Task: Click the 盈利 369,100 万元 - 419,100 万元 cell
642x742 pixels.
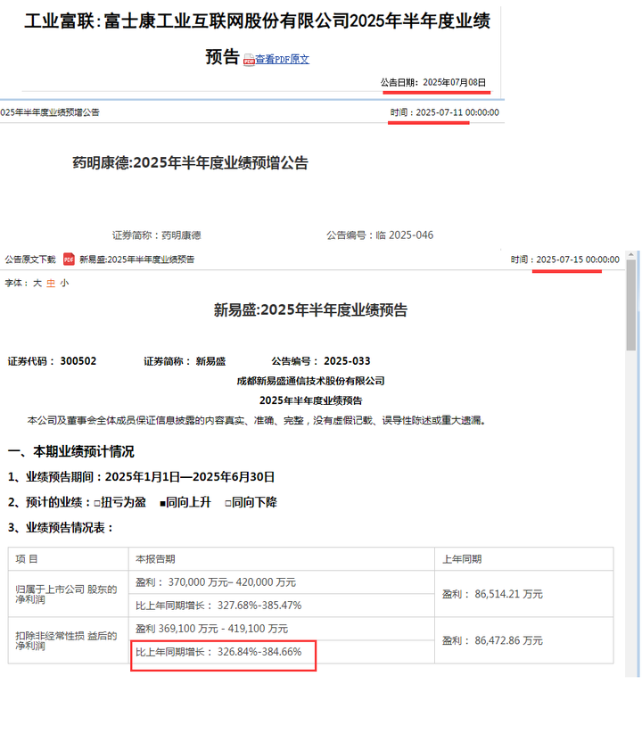Action: click(282, 629)
